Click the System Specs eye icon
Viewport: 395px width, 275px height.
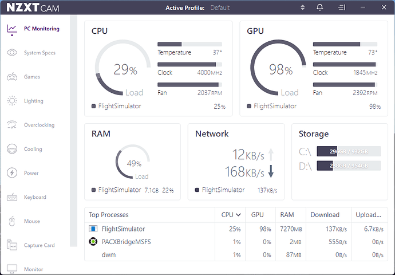12,53
